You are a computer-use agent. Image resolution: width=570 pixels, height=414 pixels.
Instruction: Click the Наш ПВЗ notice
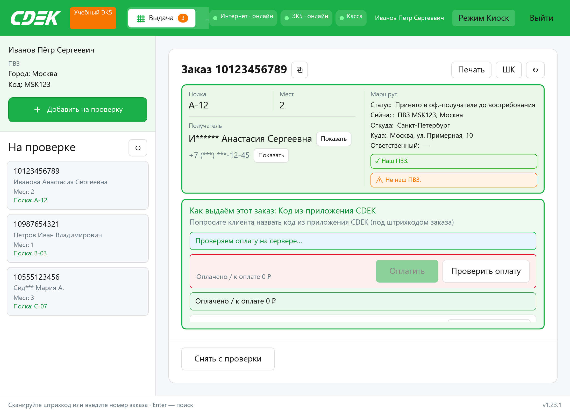pos(454,161)
